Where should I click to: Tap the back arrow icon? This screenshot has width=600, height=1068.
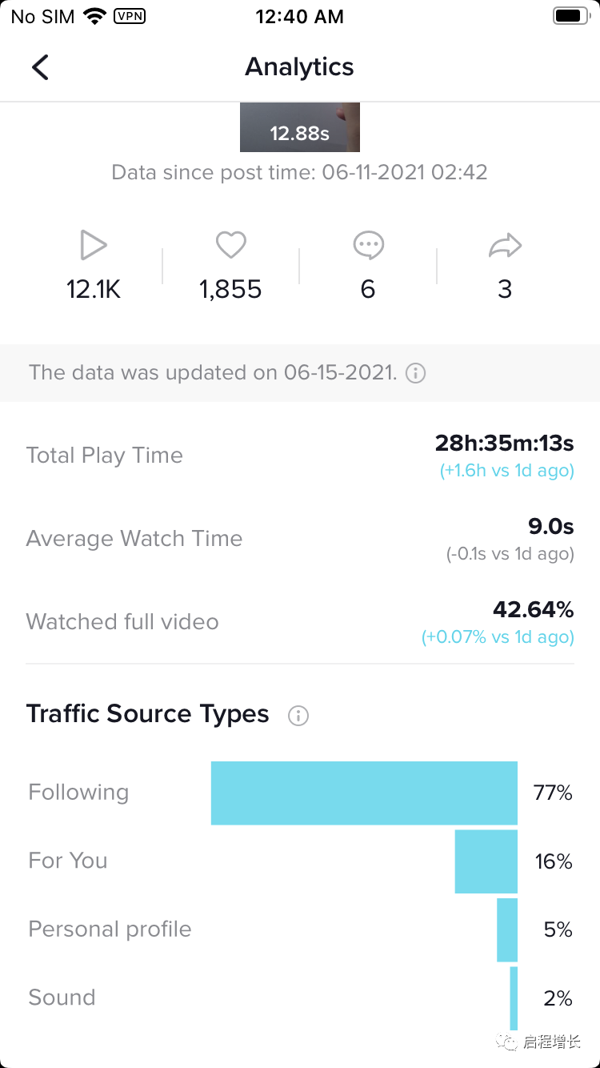coord(40,67)
